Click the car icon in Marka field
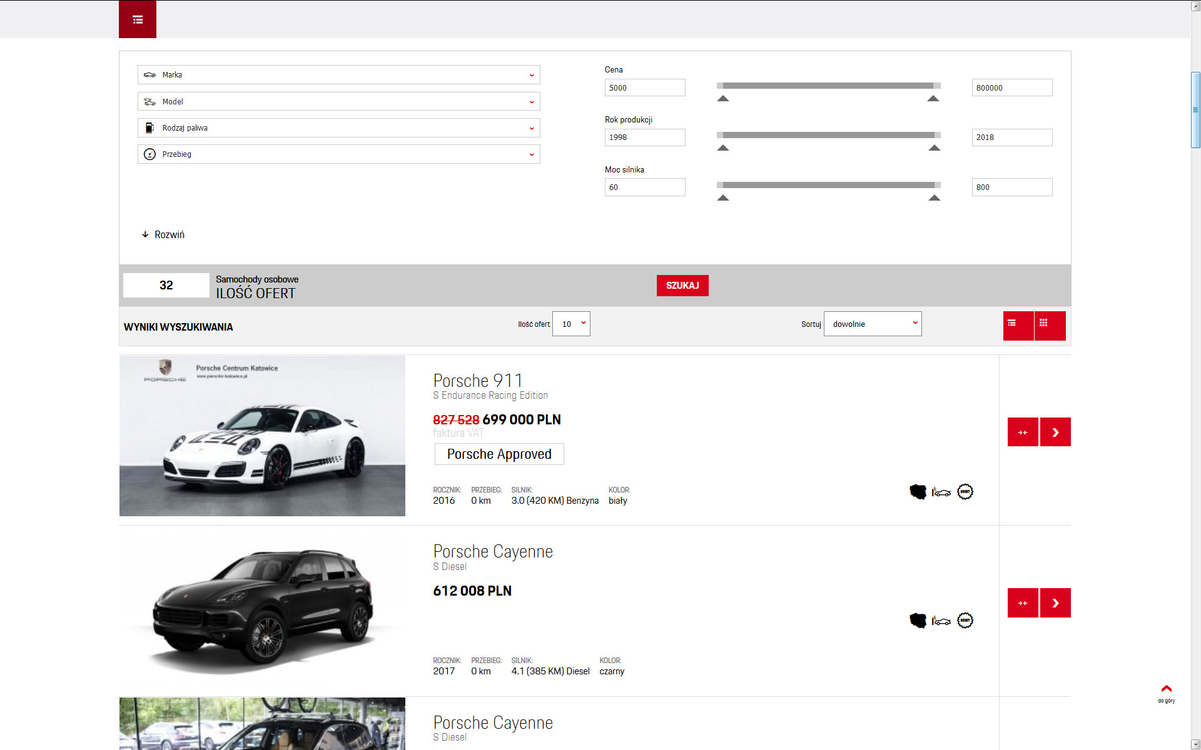 [149, 75]
